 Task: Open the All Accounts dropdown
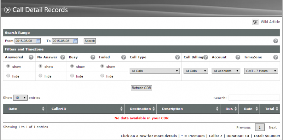point(226,71)
